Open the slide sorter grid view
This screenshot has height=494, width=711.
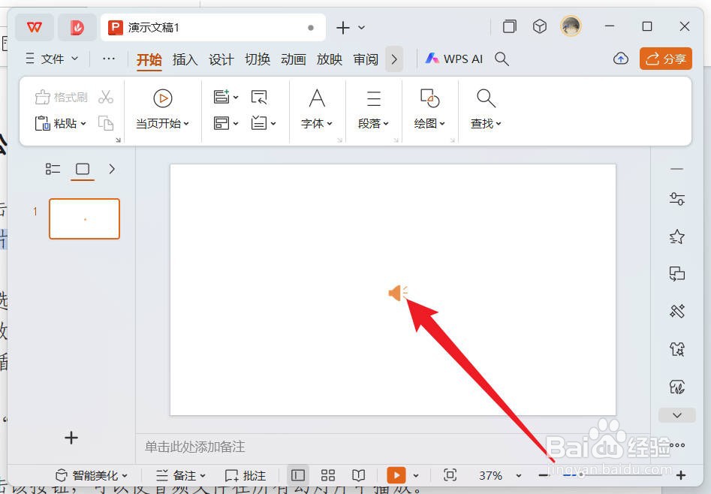point(327,474)
